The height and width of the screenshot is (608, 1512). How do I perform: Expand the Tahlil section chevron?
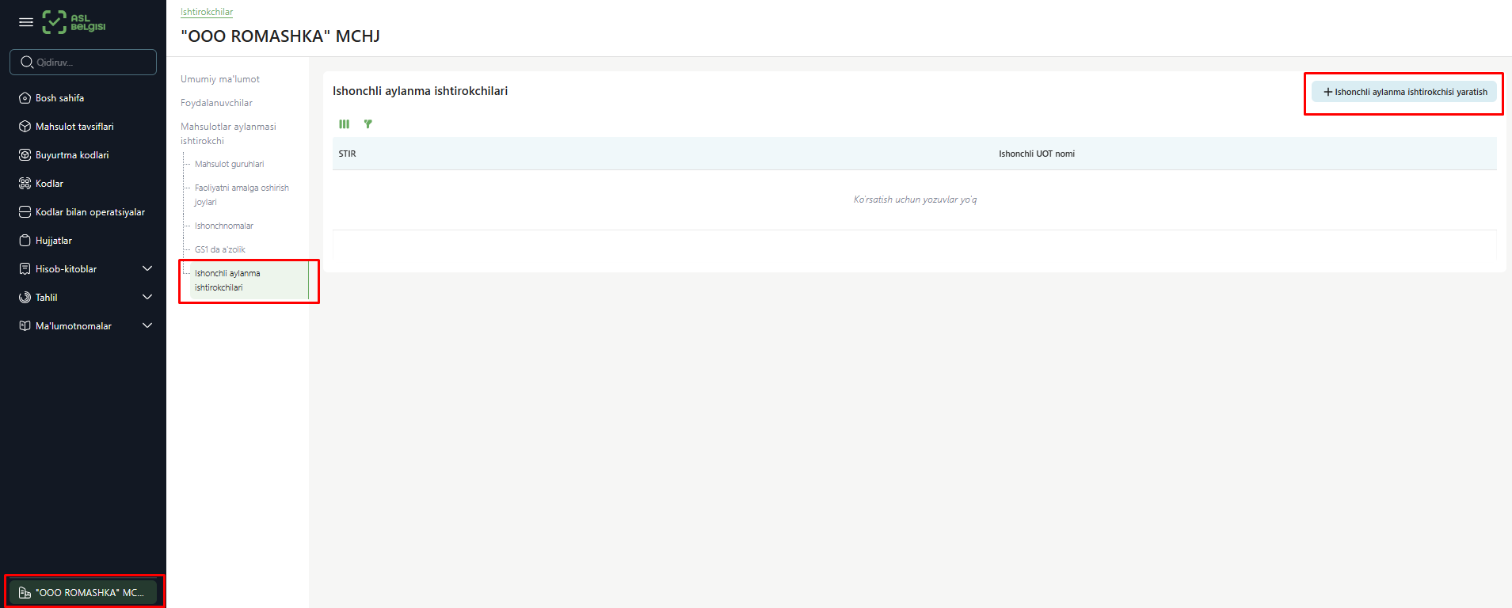click(147, 298)
